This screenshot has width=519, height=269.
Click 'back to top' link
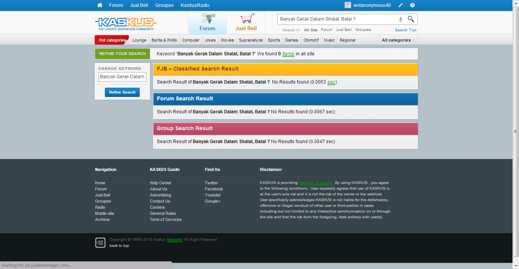119,246
